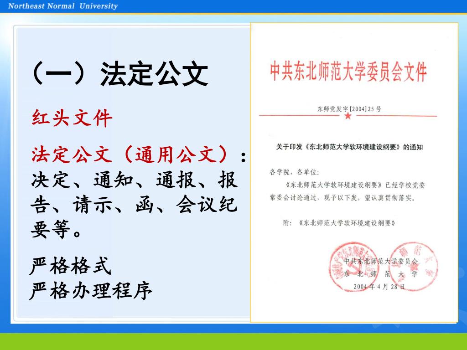Click the text '严格办理程序'
The image size is (467, 350).
[x=91, y=290]
